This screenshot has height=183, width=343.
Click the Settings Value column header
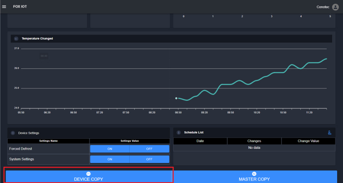coord(130,141)
